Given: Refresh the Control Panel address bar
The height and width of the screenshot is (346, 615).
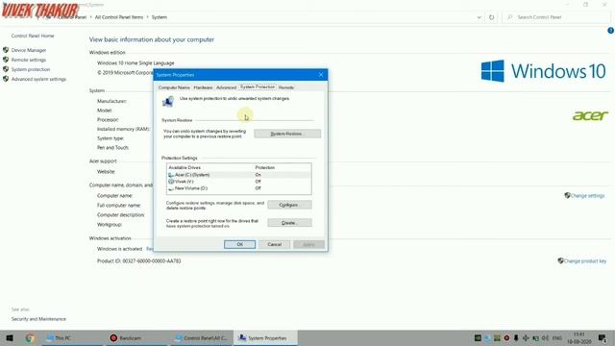Looking at the screenshot, I should (x=491, y=17).
